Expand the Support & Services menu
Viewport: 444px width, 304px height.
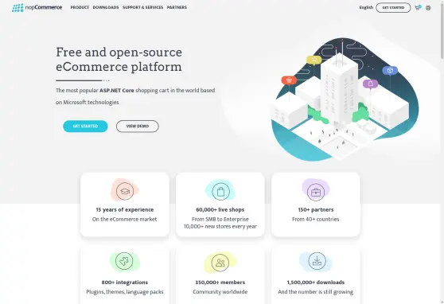pos(142,7)
